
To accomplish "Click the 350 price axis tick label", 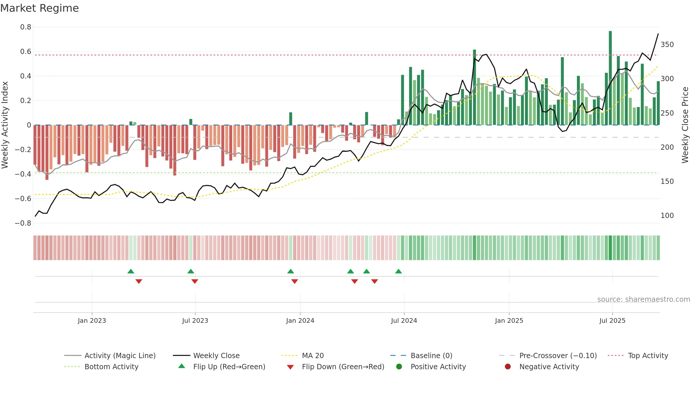I will (667, 45).
